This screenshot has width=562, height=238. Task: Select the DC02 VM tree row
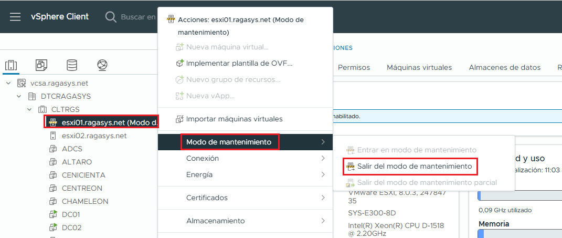click(x=72, y=227)
